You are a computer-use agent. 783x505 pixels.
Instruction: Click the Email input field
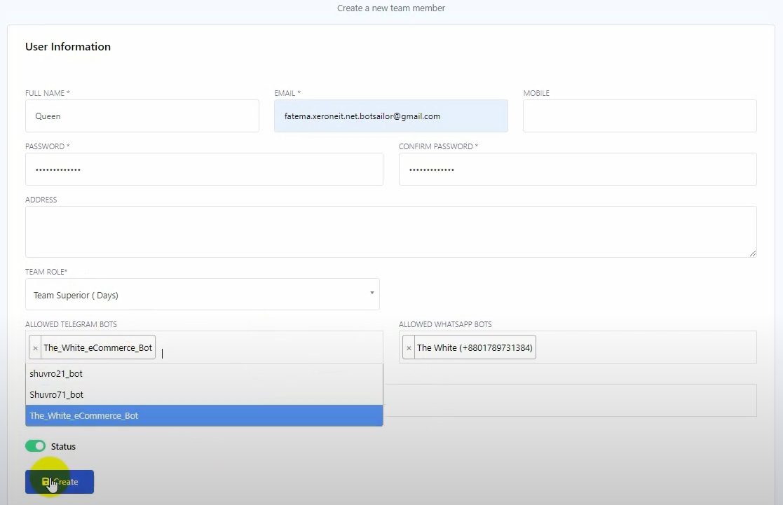390,116
